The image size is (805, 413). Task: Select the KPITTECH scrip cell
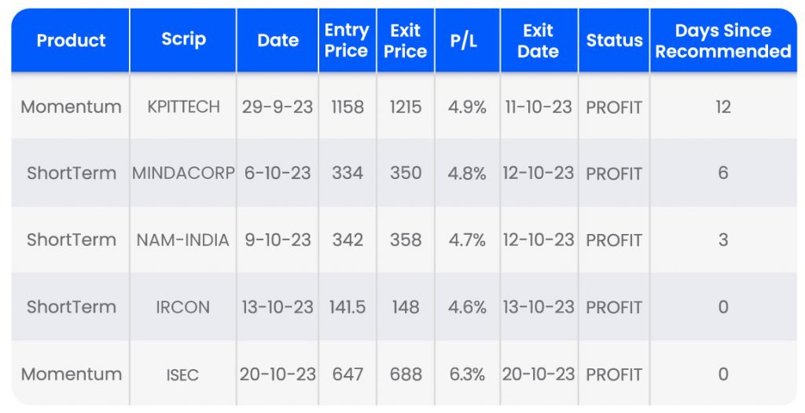[183, 107]
